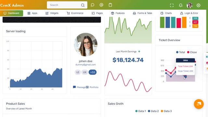The height and width of the screenshot is (117, 208).
Task: Click the Server loading title
Action: coord(16,31)
